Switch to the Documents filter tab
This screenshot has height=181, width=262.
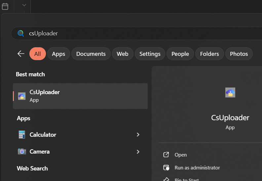(91, 54)
